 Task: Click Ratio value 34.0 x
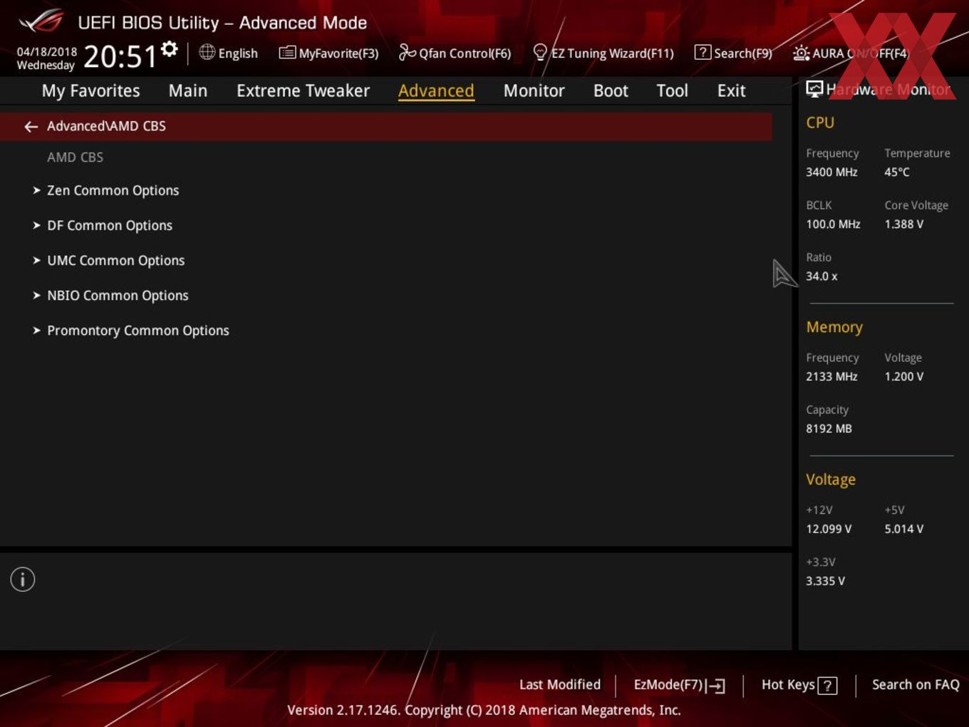tap(822, 276)
